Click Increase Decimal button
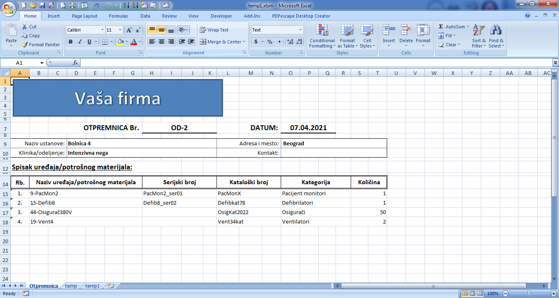Screen dimensions: 559x298 pyautogui.click(x=290, y=42)
